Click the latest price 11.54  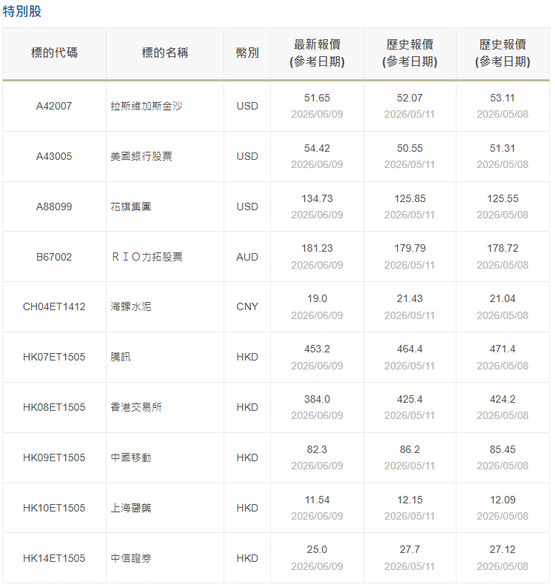[x=317, y=500]
